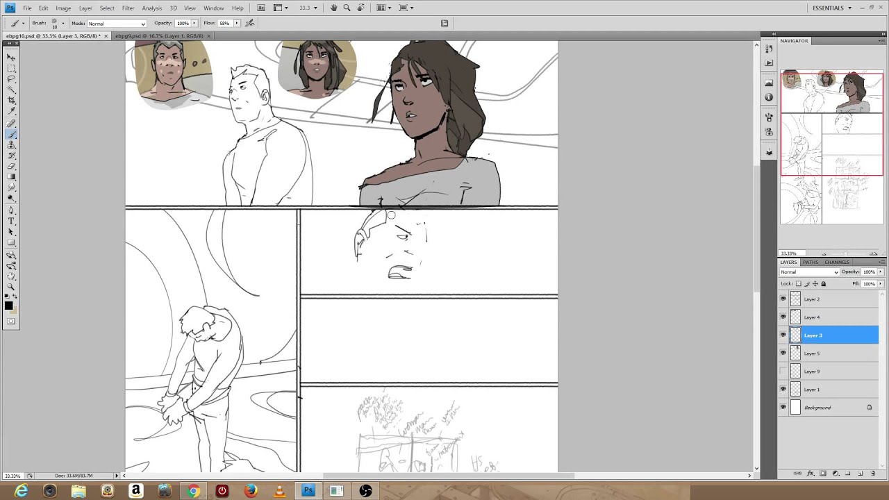889x500 pixels.
Task: Select the Lasso tool
Action: [x=11, y=78]
